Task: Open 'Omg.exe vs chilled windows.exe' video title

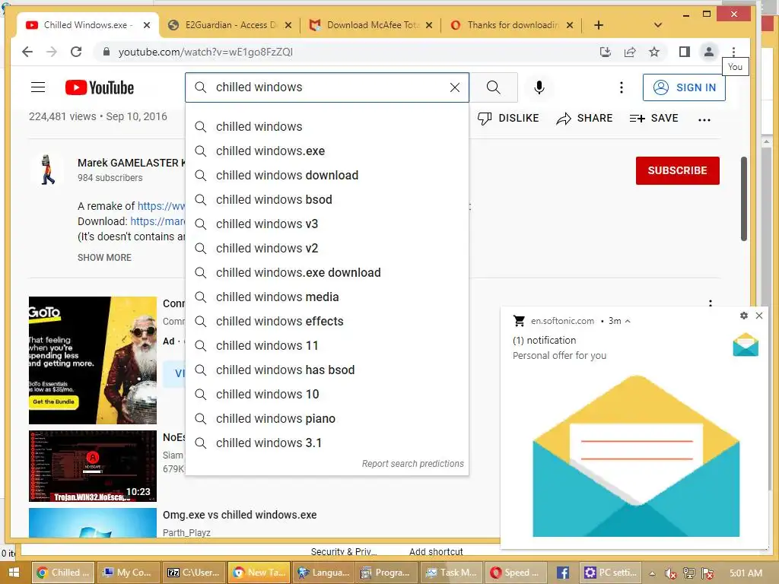Action: pos(240,515)
